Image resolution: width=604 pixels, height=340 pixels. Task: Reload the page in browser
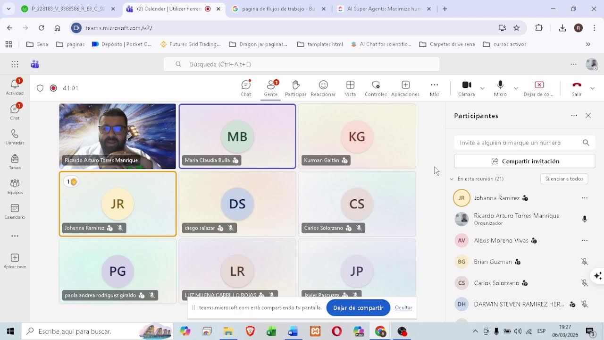(x=42, y=28)
